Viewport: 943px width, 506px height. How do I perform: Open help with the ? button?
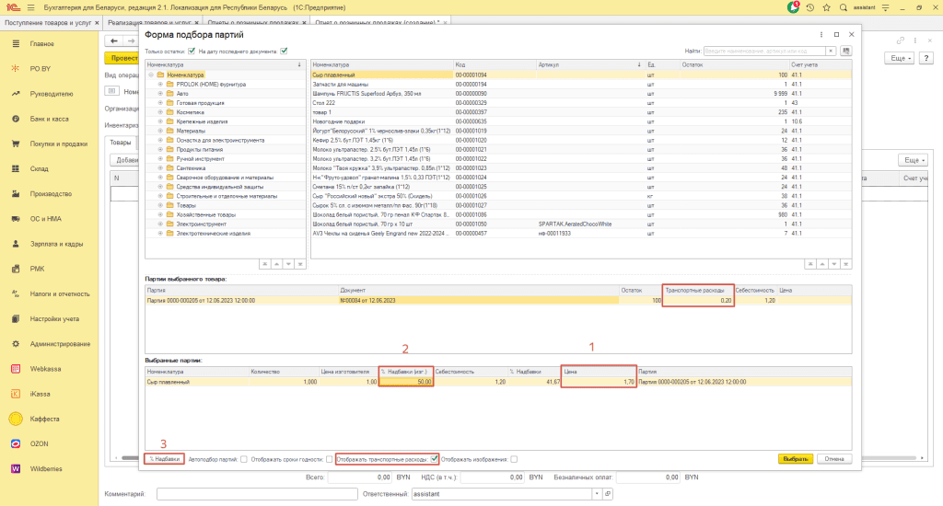coord(926,58)
